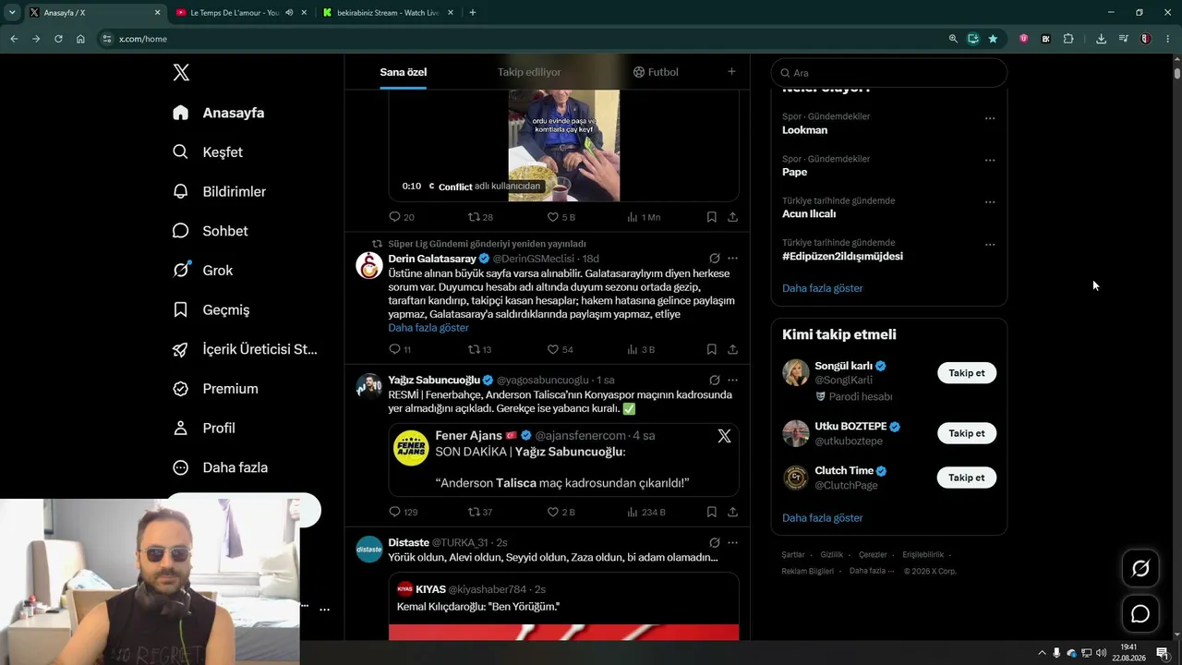The height and width of the screenshot is (665, 1182).
Task: Open repost menu showing 28 reposts
Action: 480,217
